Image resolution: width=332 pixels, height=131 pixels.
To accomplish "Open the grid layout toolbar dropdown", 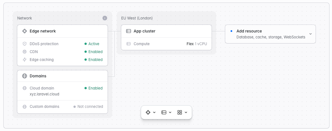I will 182,112.
